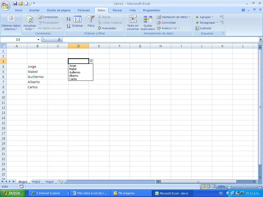Open Análisis Y si menu
263x197 pixels.
[x=168, y=28]
